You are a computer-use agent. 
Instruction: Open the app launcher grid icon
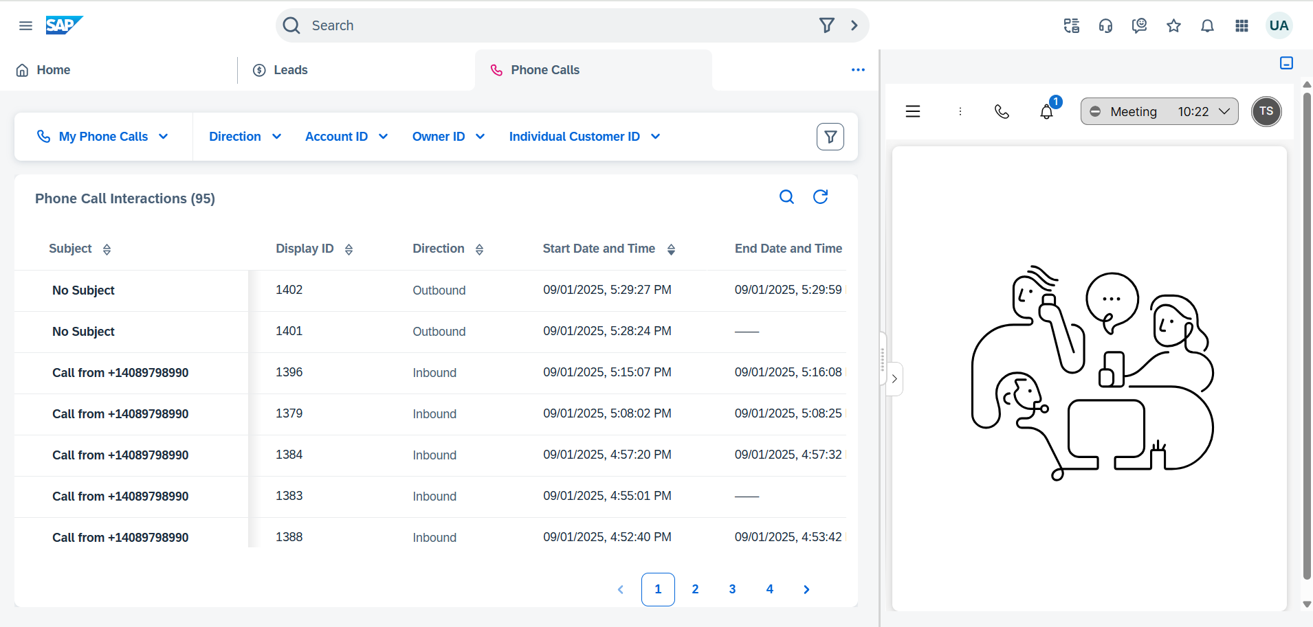coord(1242,25)
